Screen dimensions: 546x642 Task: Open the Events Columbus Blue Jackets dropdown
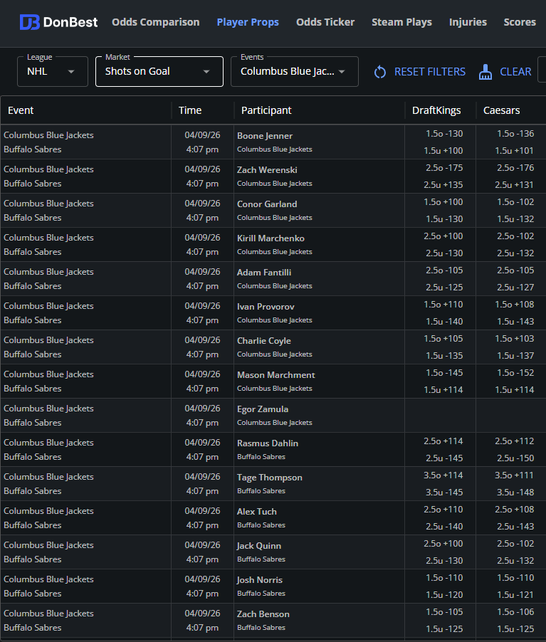pyautogui.click(x=295, y=72)
